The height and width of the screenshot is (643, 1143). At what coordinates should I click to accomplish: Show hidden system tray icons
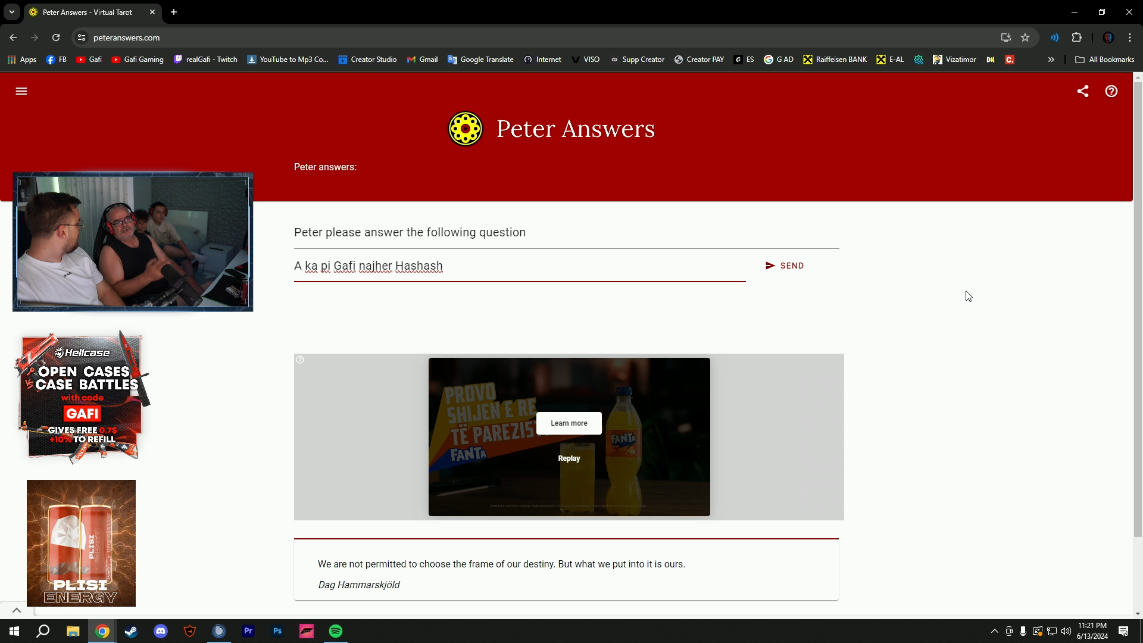pyautogui.click(x=994, y=631)
